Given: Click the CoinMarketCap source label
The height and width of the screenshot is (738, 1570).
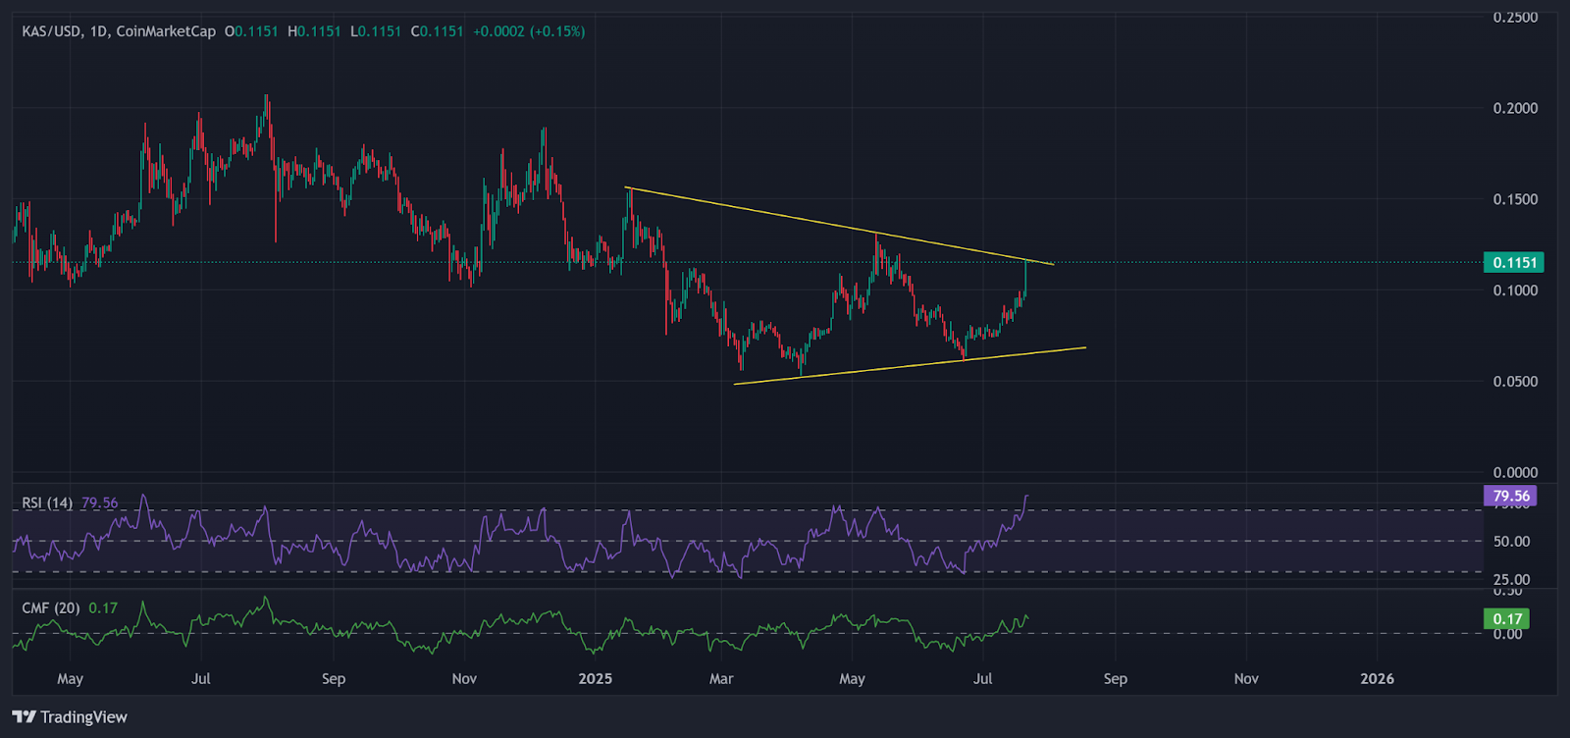Looking at the screenshot, I should click(x=166, y=31).
